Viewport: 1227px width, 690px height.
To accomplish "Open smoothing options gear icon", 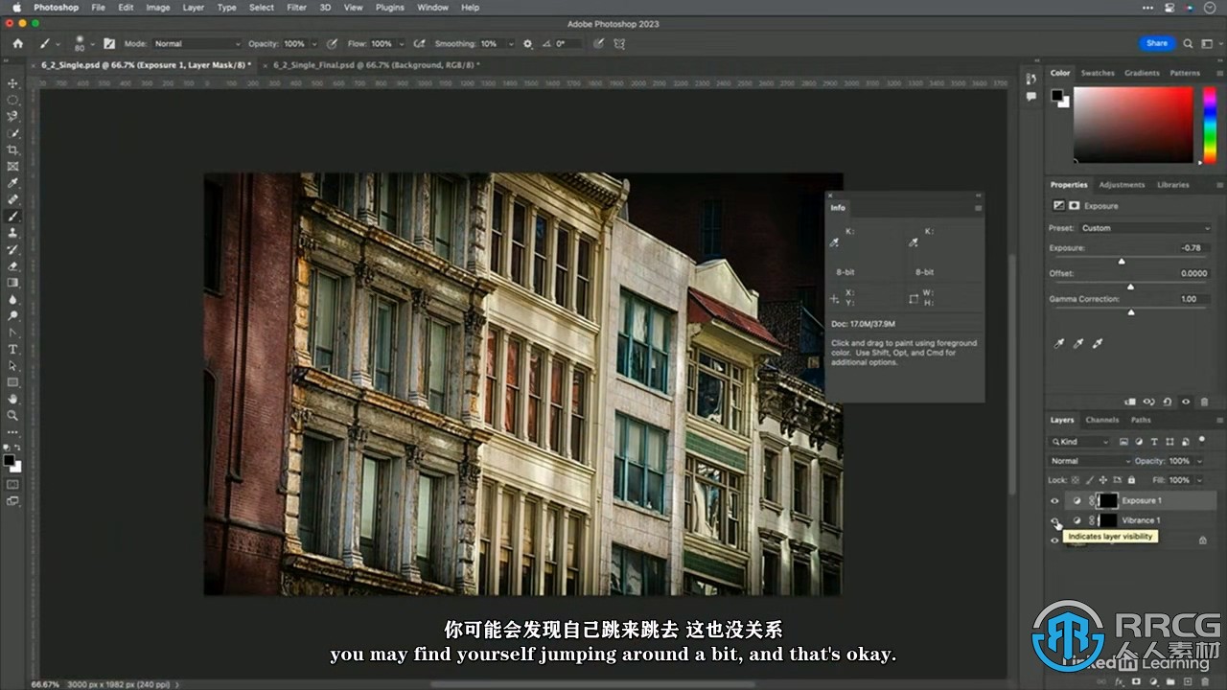I will coord(527,43).
